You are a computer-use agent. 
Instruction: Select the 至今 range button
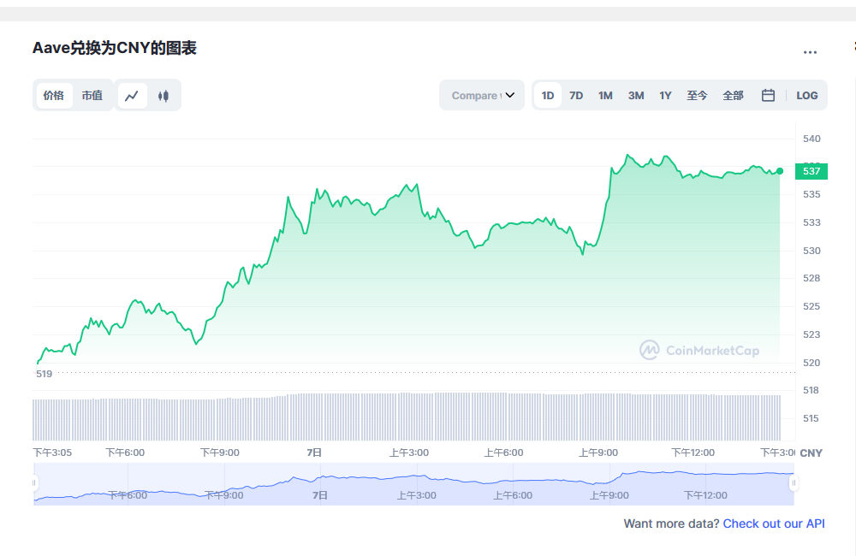697,95
